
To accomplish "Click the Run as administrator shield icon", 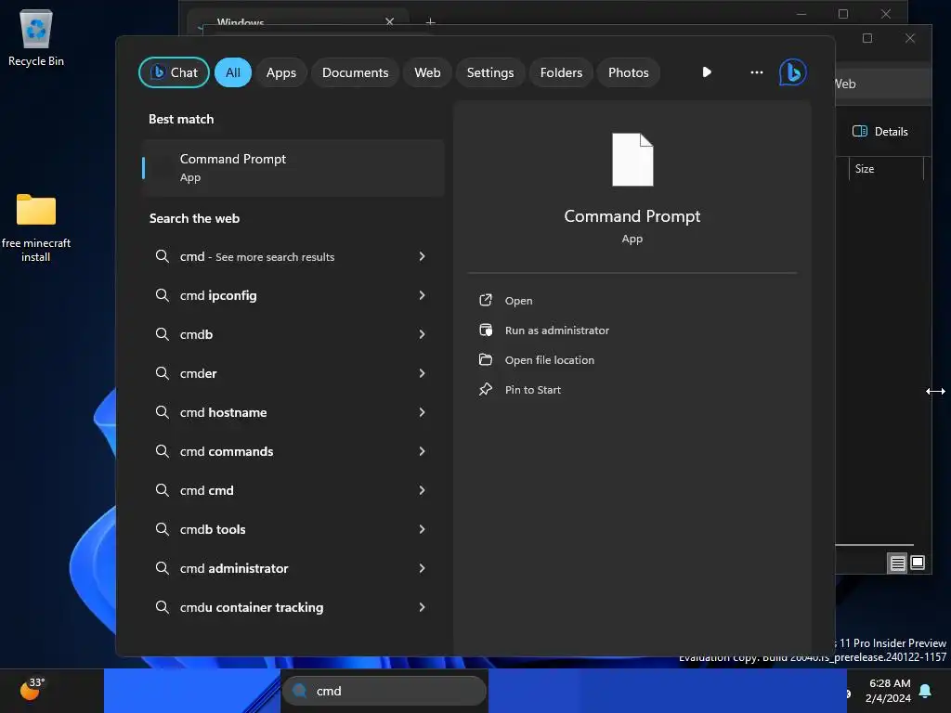I will click(x=486, y=330).
